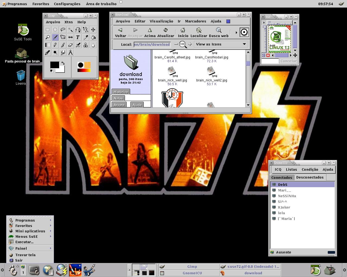Select the Blend gradient tool

[47, 45]
